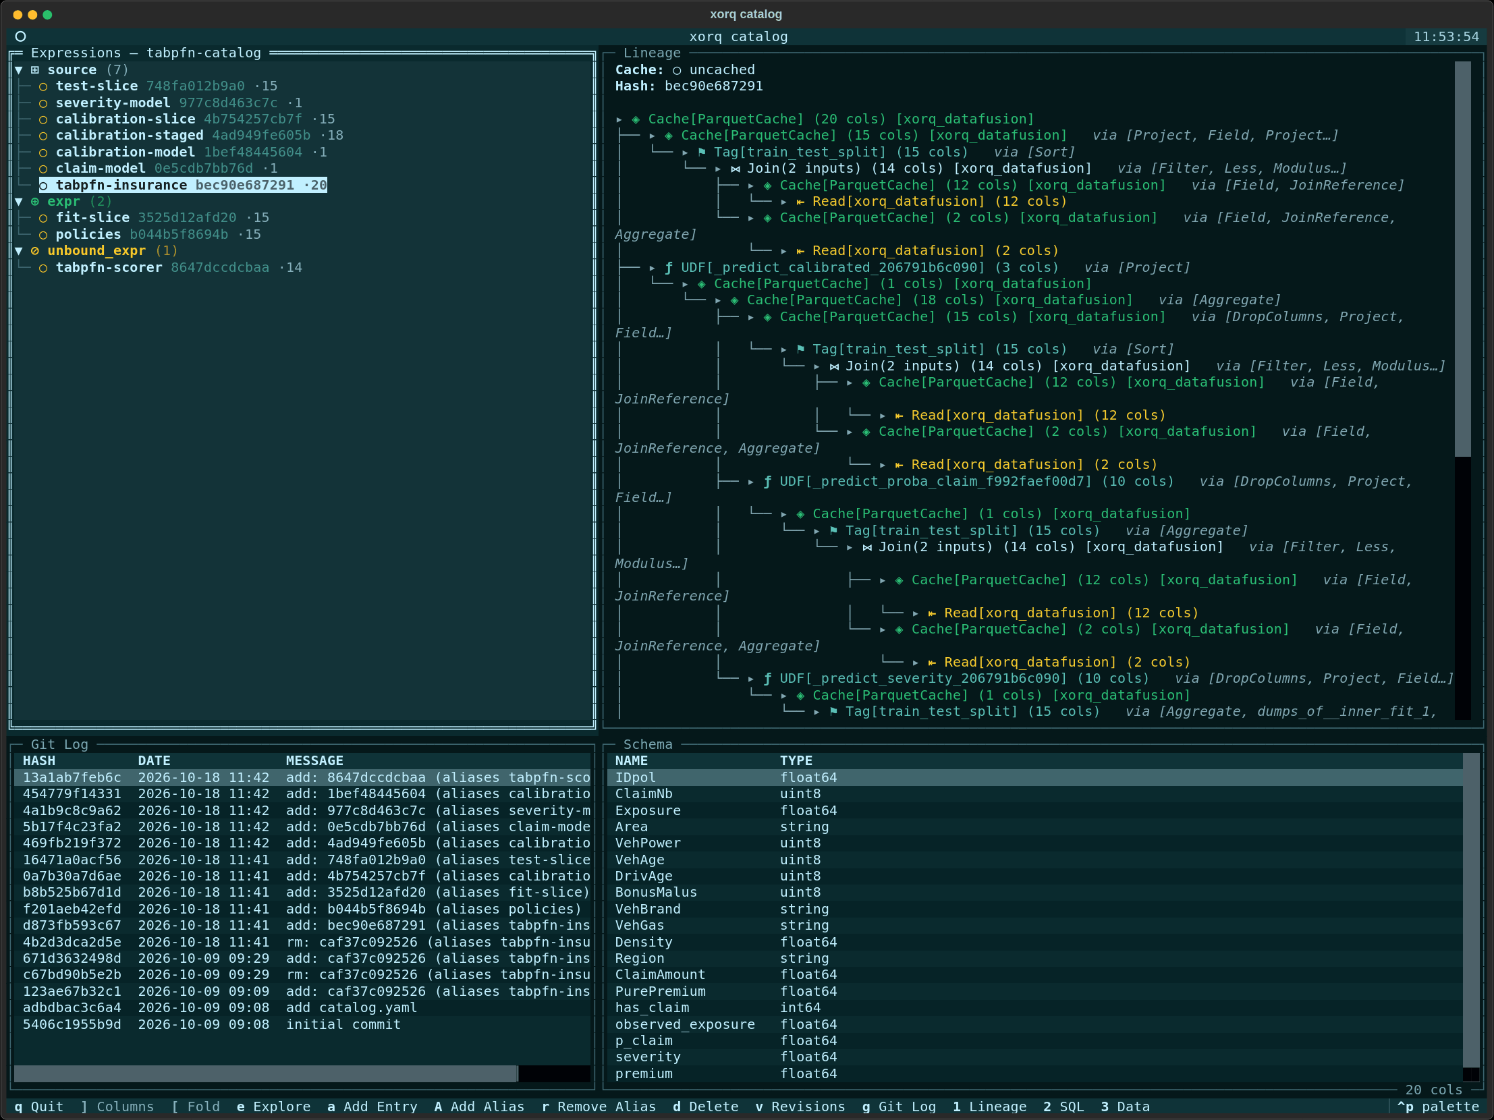1494x1120 pixels.
Task: Click the grid icon beside source
Action: click(35, 70)
